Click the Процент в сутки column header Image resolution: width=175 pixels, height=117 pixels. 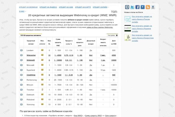[69, 42]
